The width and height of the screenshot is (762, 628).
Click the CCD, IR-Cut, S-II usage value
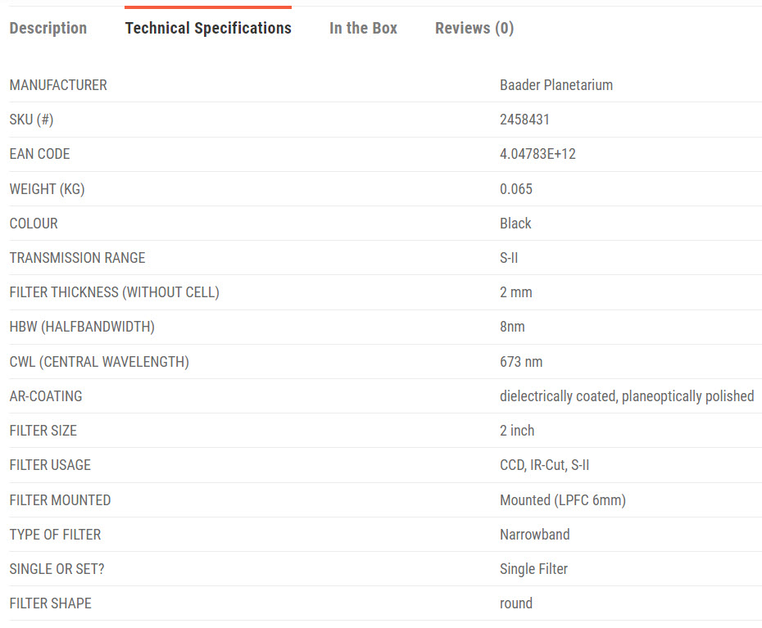click(x=545, y=465)
